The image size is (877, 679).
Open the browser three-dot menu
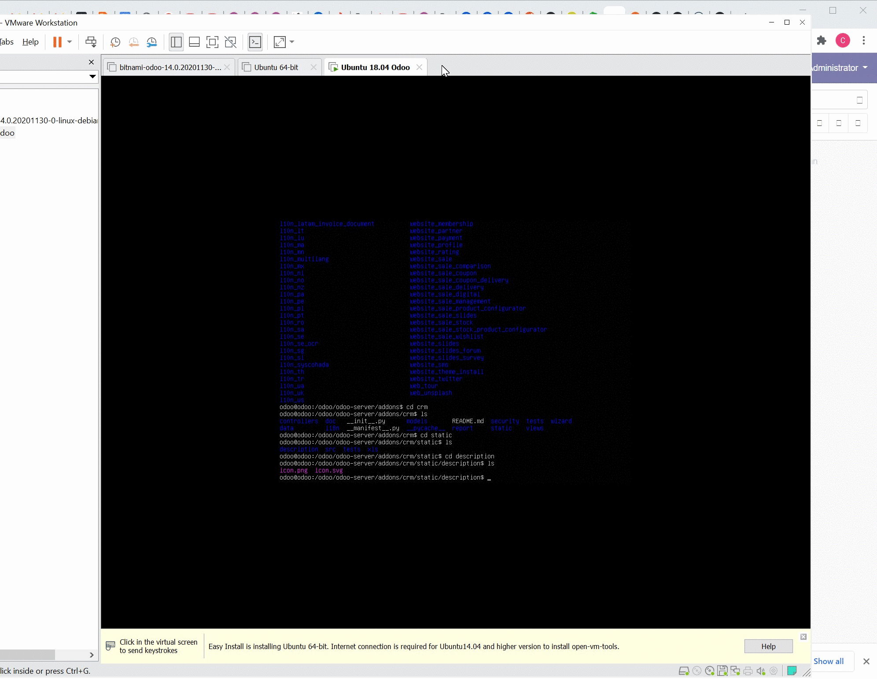point(864,41)
